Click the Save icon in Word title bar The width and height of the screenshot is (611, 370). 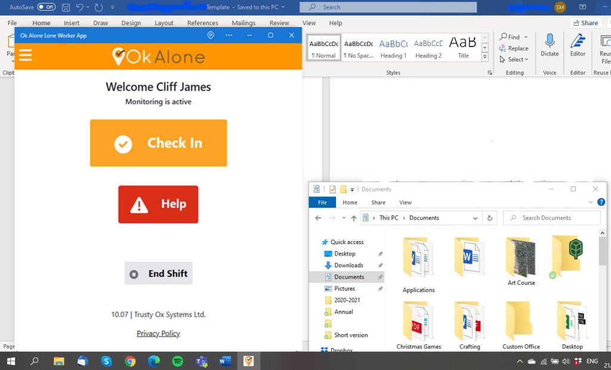[x=66, y=7]
